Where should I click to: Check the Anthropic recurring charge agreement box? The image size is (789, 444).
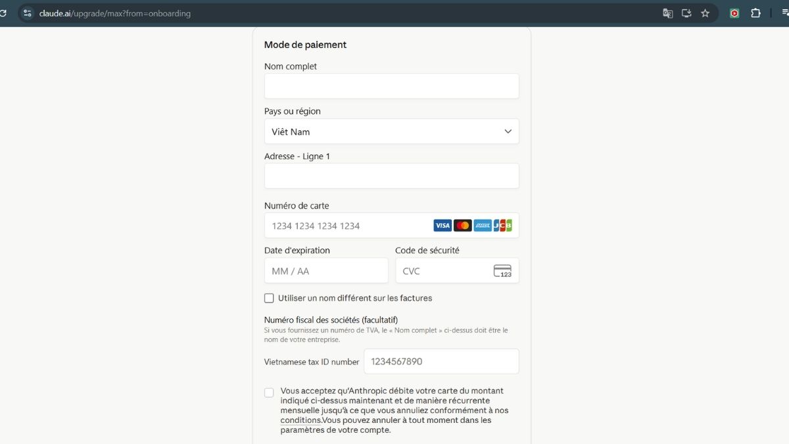coord(269,393)
